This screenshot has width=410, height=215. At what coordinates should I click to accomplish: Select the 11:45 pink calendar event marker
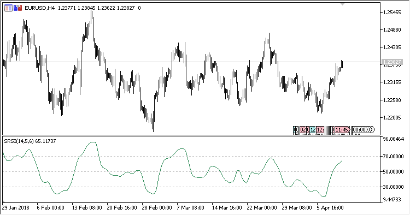pyautogui.click(x=342, y=130)
